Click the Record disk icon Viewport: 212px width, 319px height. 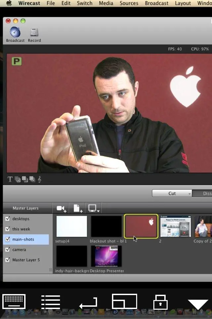[34, 32]
